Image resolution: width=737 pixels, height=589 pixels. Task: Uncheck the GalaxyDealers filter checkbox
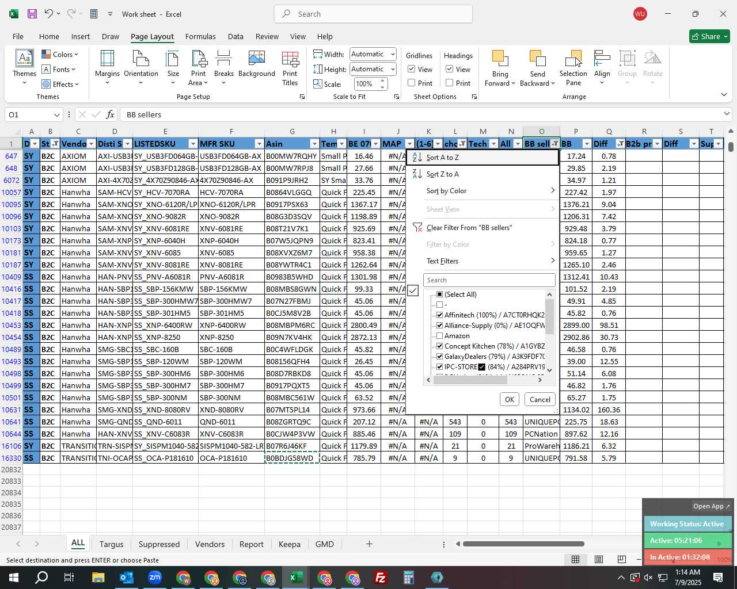440,357
